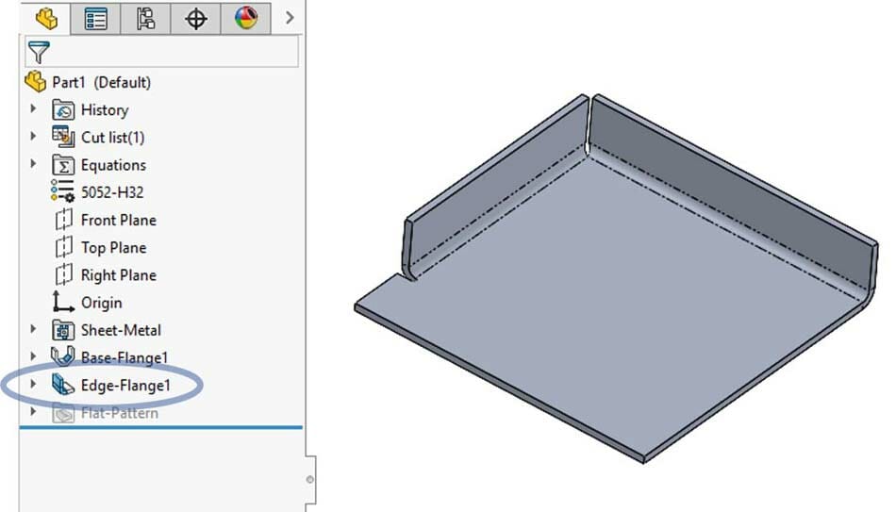This screenshot has height=512, width=896.
Task: Select the Origin icon
Action: [x=63, y=302]
